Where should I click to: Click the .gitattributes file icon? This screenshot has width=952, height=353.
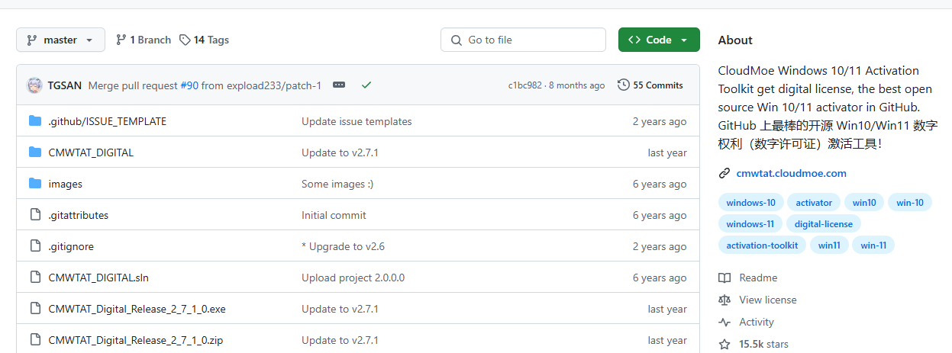(x=35, y=215)
